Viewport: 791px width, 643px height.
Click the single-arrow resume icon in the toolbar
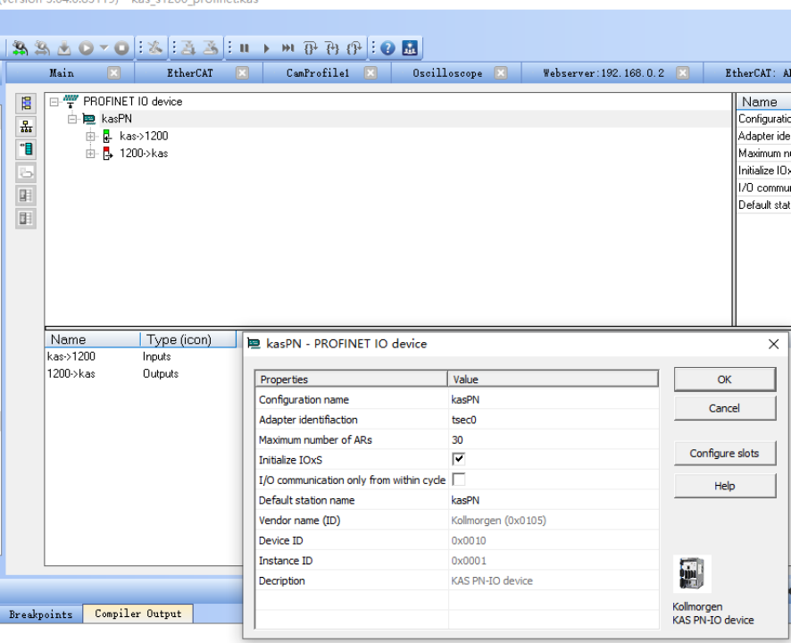click(x=266, y=48)
